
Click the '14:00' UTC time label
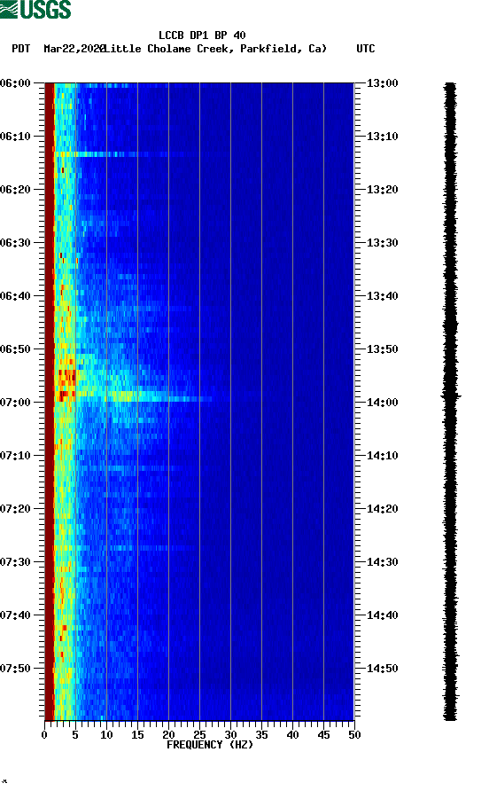pos(382,403)
